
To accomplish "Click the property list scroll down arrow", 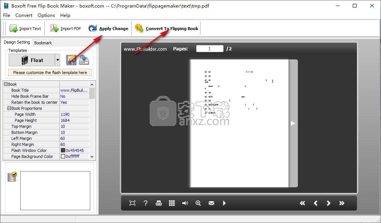I will click(92, 157).
